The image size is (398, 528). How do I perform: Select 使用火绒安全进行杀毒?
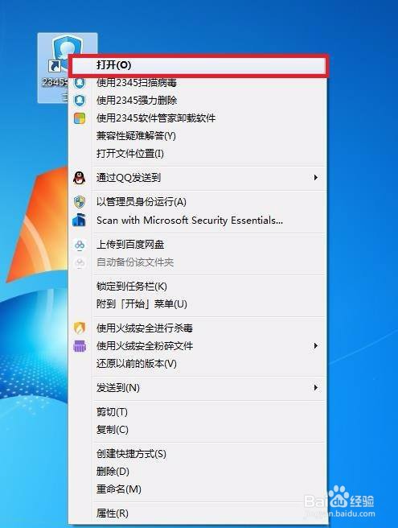(x=199, y=328)
